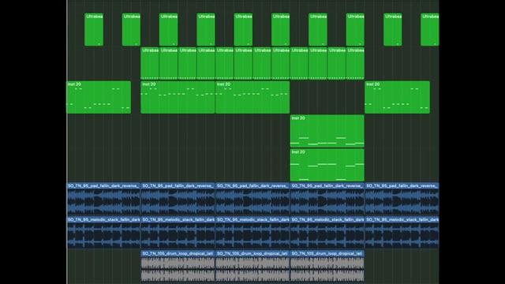505x284 pixels.
Task: Select the first Ultrabeat region on the top track
Action: point(94,29)
